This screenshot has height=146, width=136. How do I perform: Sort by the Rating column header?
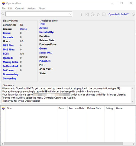(109, 108)
